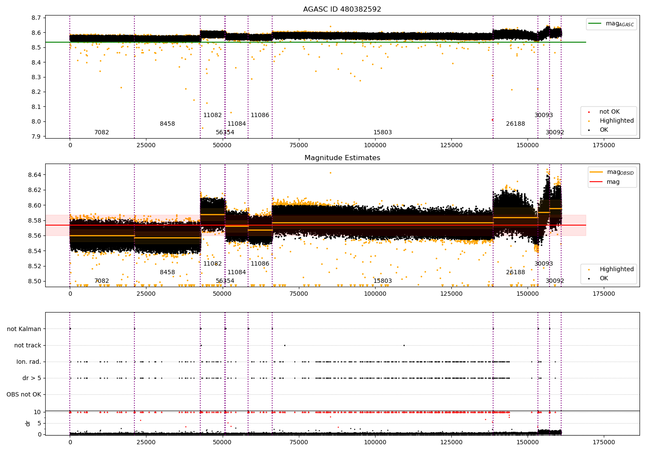Click the 7.9 y-axis tick in top plot
The image size is (646, 452).
click(36, 136)
